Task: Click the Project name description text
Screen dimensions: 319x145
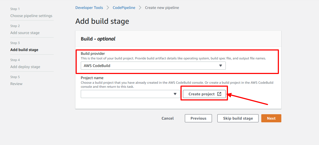Action: tap(177, 85)
